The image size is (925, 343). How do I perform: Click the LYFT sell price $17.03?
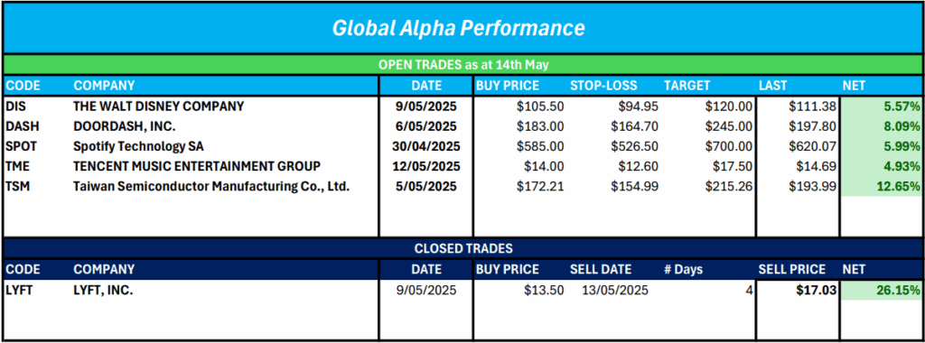point(816,290)
